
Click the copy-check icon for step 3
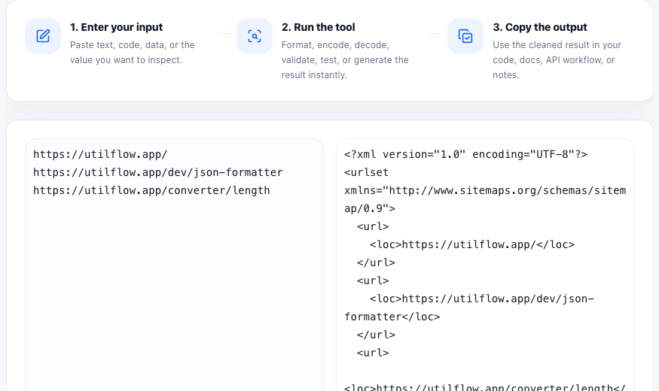coord(465,36)
